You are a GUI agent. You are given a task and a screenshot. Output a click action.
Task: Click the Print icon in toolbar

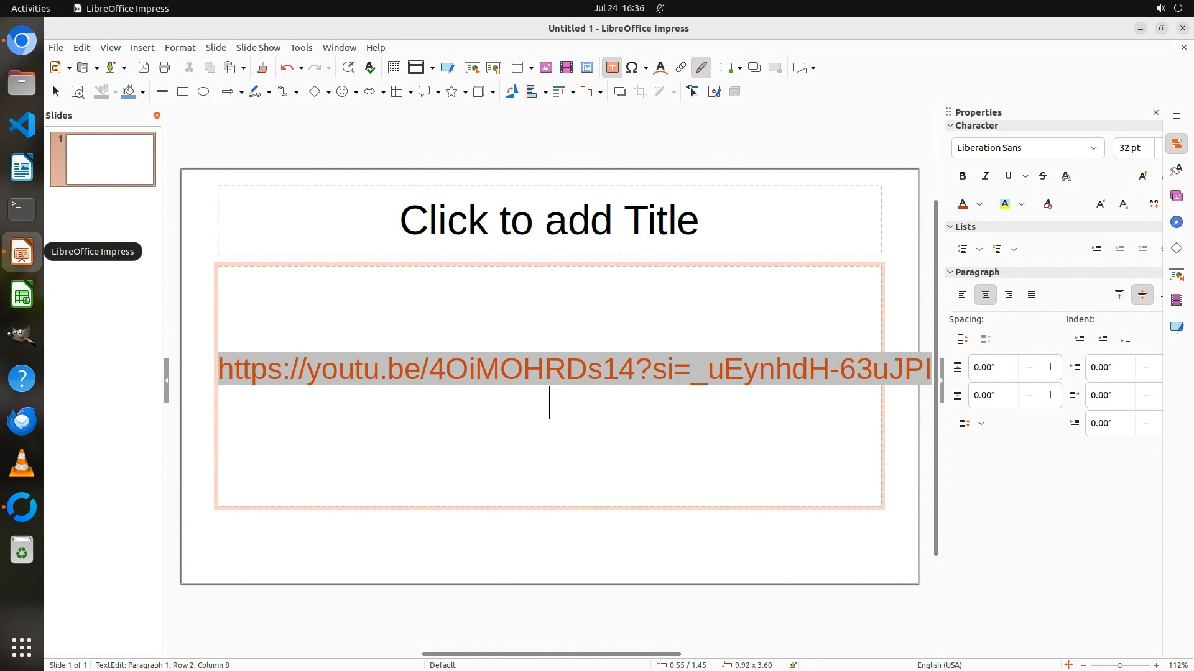(164, 68)
